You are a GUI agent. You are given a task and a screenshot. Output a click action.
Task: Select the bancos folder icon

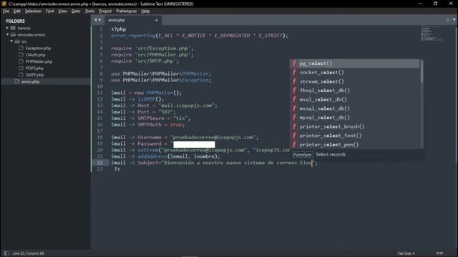click(x=13, y=28)
